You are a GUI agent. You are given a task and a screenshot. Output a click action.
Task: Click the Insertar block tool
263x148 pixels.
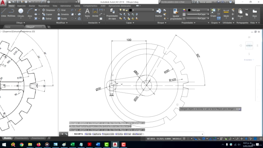point(159,13)
